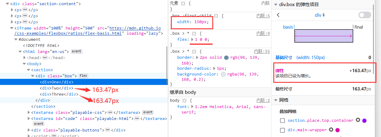The width and height of the screenshot is (381, 137).
Task: Expand font shorthand value
Action: coord(192,107)
